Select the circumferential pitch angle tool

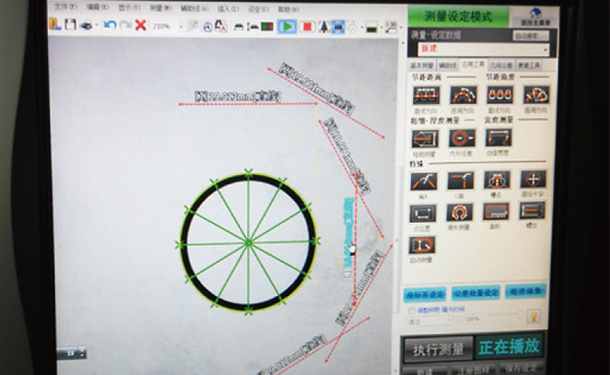click(535, 95)
